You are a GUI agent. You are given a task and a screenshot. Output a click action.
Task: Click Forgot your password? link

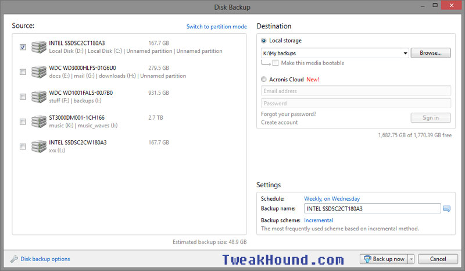(288, 114)
